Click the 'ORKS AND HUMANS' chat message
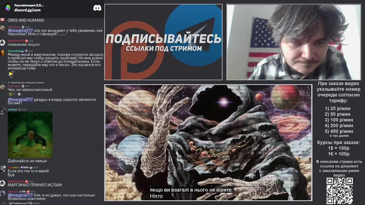Image resolution: width=365 pixels, height=205 pixels. pos(26,20)
